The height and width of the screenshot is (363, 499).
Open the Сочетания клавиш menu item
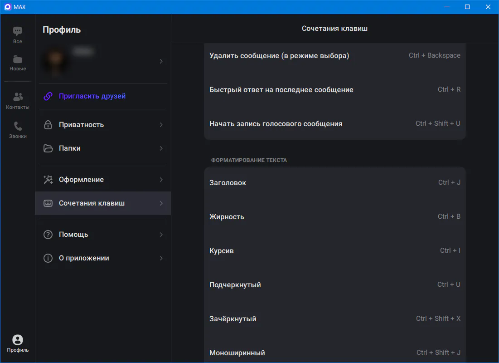(x=92, y=203)
